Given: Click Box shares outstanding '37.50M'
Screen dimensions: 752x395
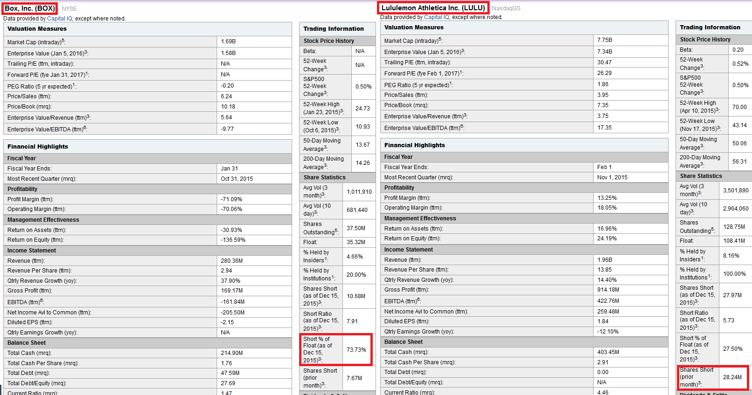Looking at the screenshot, I should [356, 228].
